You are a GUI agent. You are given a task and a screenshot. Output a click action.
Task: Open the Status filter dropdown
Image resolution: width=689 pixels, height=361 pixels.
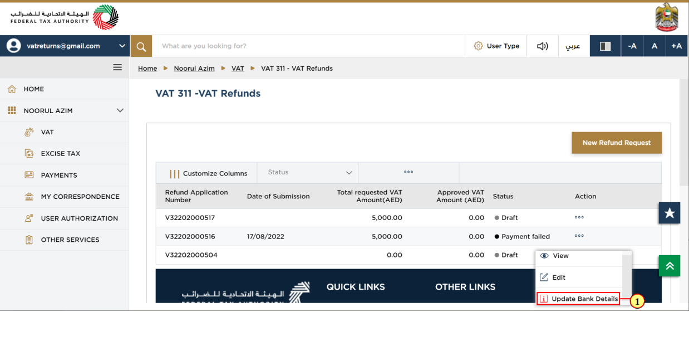(x=308, y=173)
